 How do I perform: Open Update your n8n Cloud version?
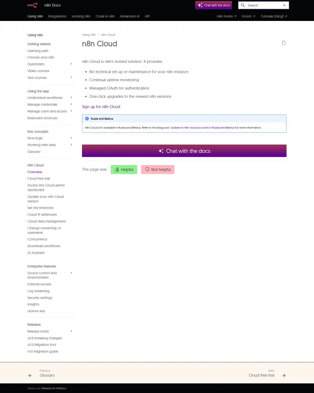(45, 199)
